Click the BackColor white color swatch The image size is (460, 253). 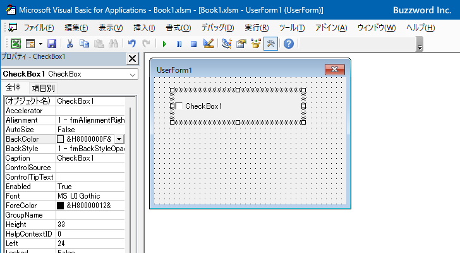tap(61, 139)
